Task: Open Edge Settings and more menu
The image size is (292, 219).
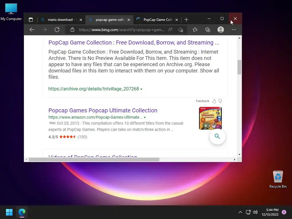Action: coord(234,30)
